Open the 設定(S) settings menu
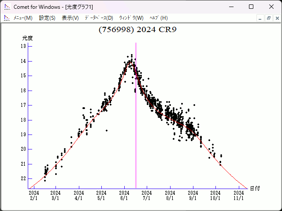Screen dimensions: 282x211 click(47, 18)
